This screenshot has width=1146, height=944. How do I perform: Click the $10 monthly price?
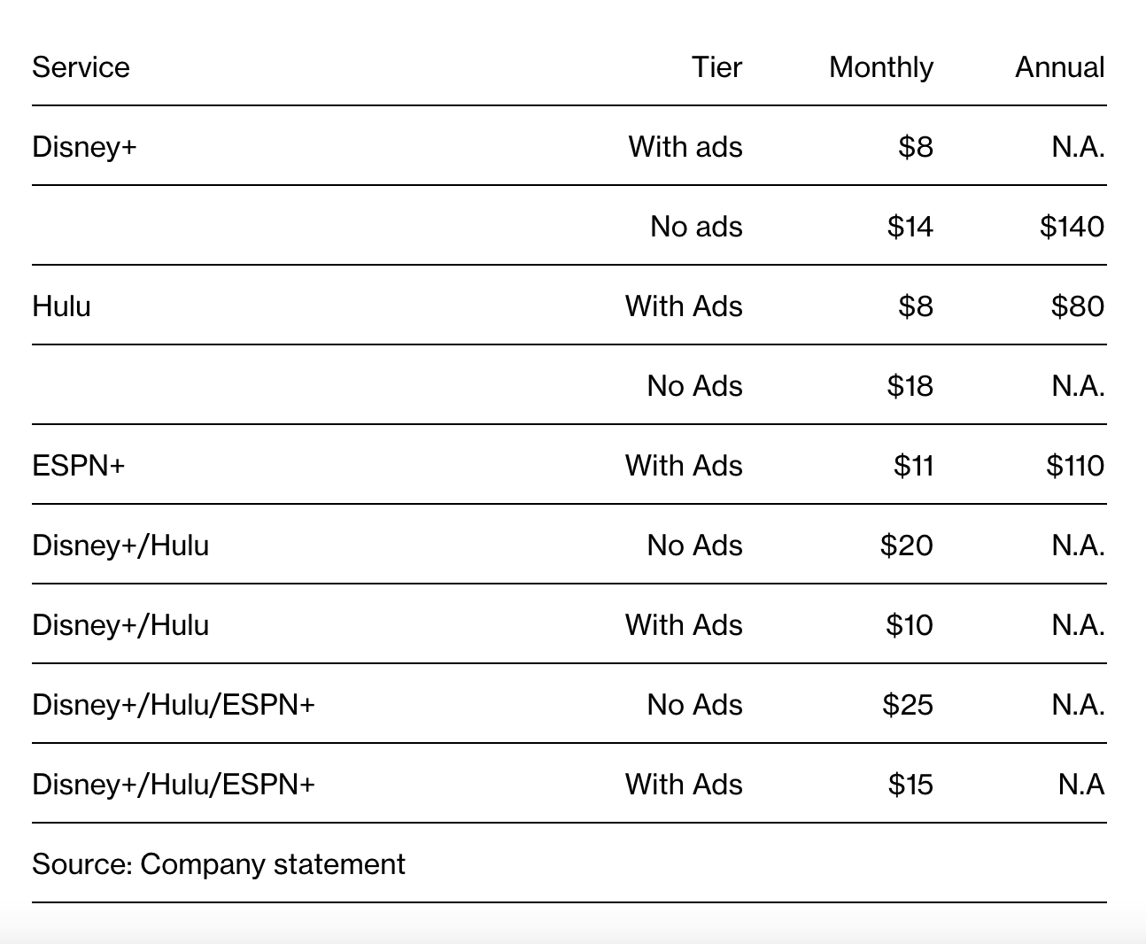[x=909, y=625]
